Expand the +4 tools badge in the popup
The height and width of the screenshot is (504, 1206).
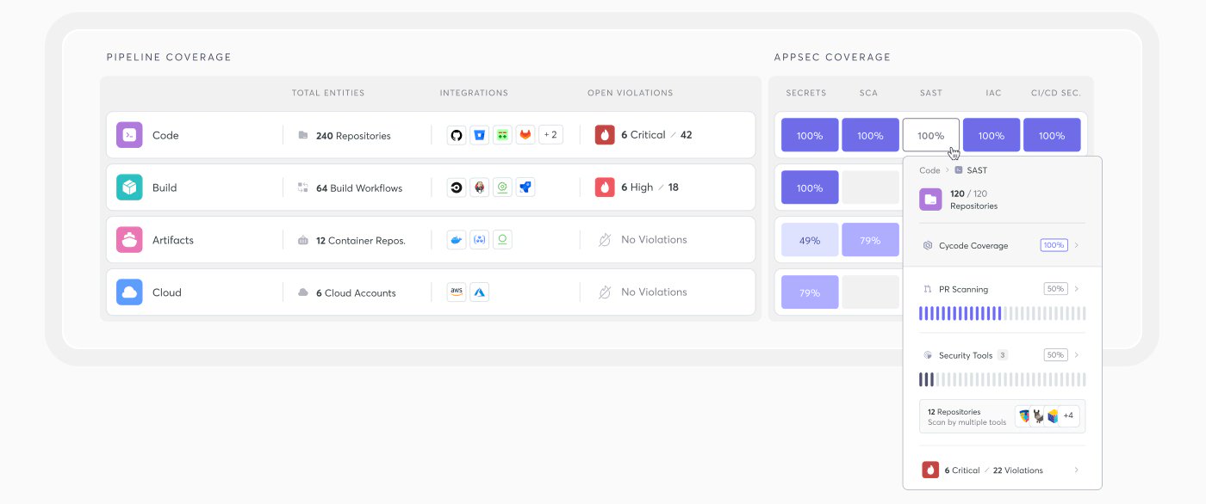tap(1068, 415)
